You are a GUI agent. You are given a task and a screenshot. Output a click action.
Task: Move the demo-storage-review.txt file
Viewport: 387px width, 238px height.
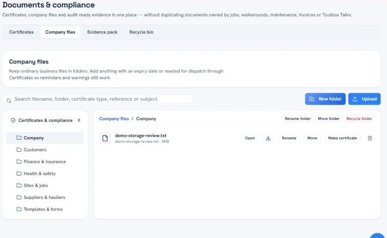coord(312,138)
